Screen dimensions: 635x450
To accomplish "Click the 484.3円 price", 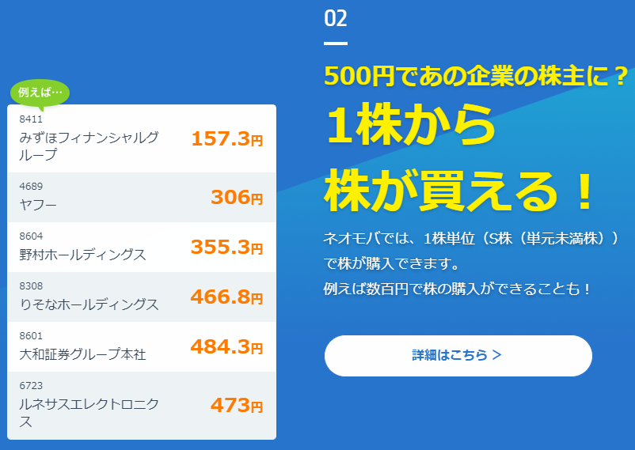I will point(226,346).
